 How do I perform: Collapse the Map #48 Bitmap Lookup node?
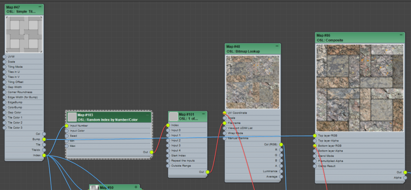tap(277, 46)
